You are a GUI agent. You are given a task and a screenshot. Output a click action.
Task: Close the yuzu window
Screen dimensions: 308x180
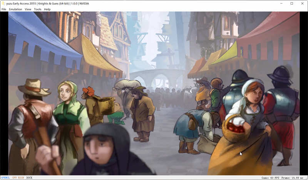302,3
